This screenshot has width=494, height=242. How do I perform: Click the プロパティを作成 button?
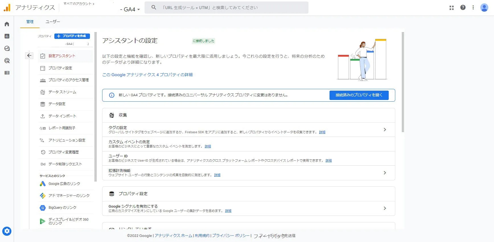(x=72, y=36)
